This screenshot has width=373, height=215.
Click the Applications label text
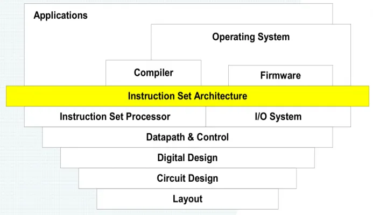pyautogui.click(x=60, y=16)
